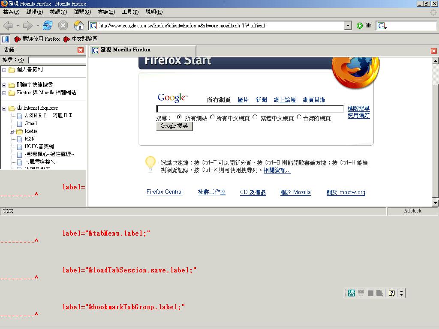The image size is (439, 329).
Task: Open the 使用偏好 link
Action: pos(359,115)
